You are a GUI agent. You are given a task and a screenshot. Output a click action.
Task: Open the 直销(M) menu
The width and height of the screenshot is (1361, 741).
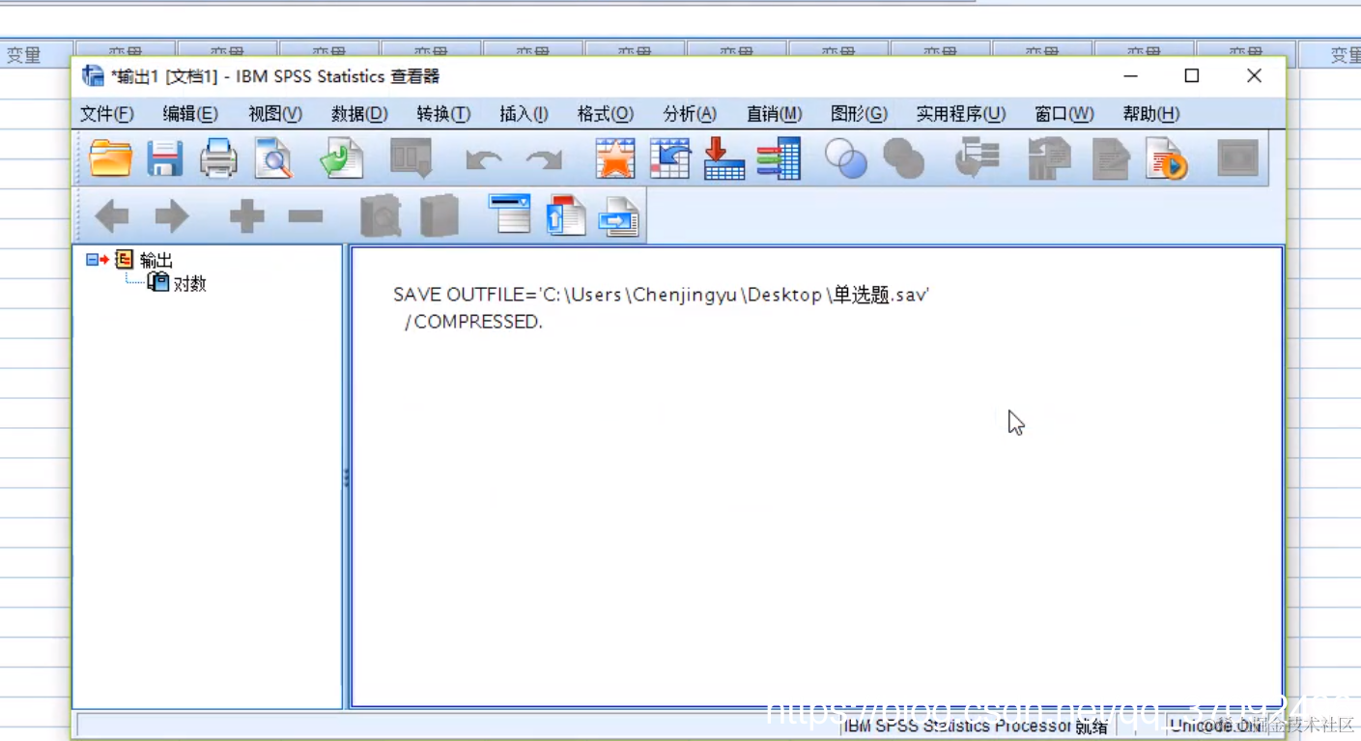[x=775, y=114]
